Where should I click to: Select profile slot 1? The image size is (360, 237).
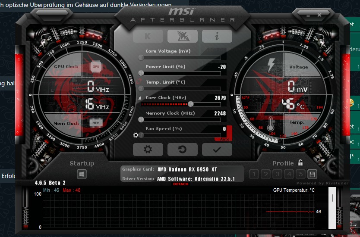254,175
